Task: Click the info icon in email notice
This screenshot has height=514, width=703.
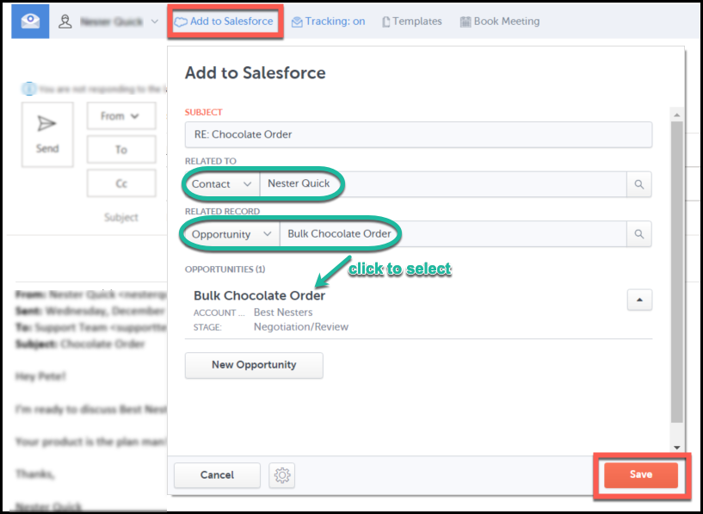Action: coord(28,90)
